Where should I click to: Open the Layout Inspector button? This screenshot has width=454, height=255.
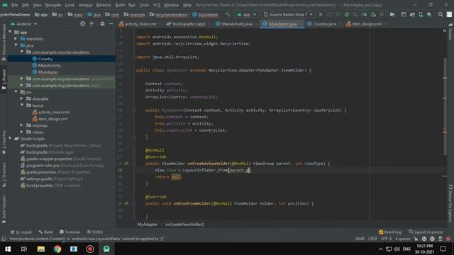coord(426,232)
